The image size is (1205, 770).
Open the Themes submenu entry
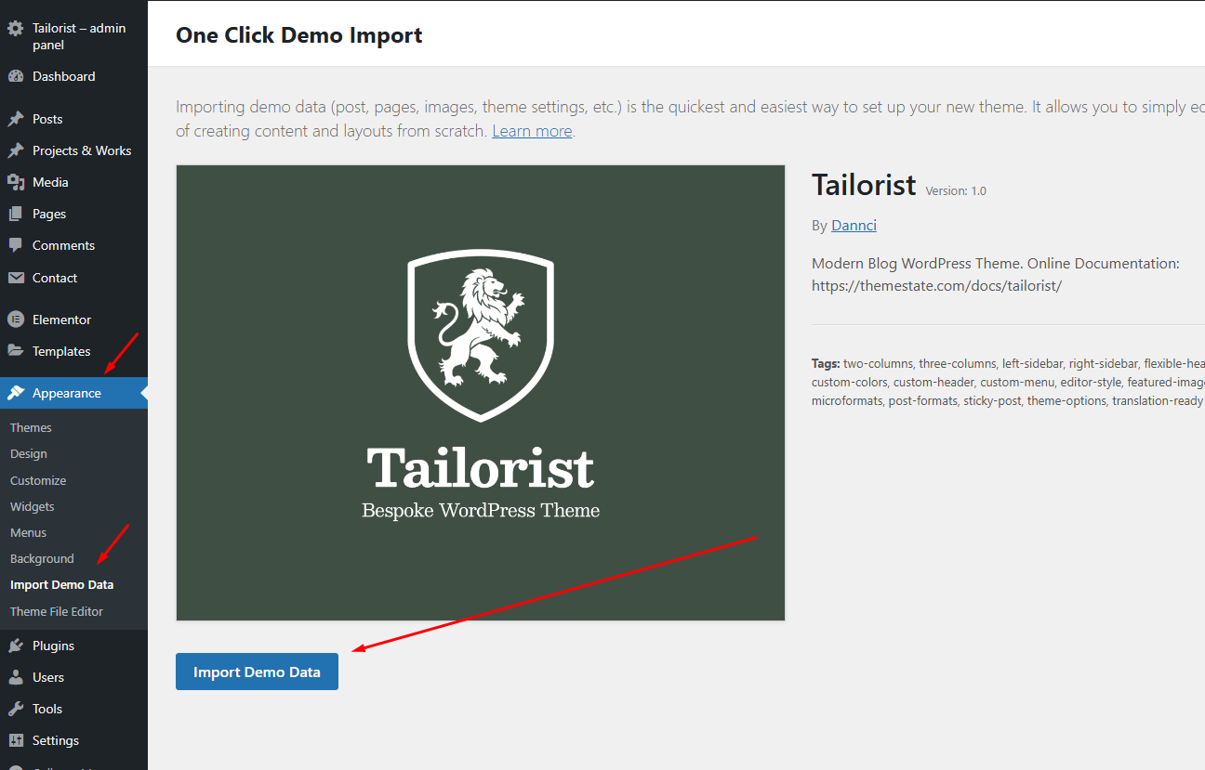click(x=31, y=427)
